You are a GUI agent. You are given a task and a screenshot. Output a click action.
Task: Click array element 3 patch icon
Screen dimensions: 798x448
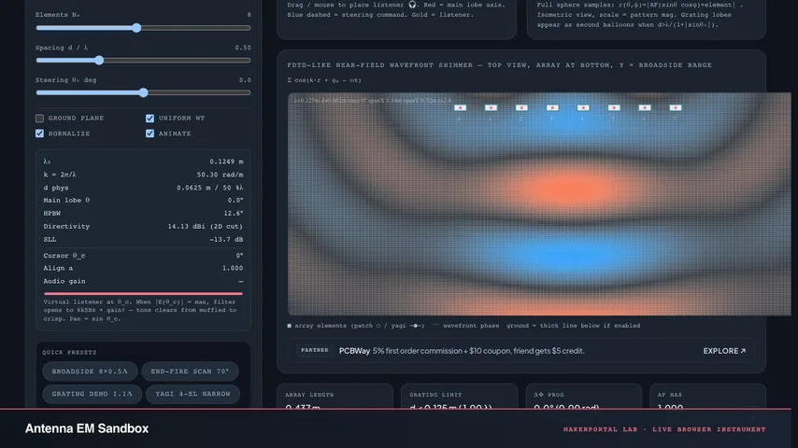point(552,108)
